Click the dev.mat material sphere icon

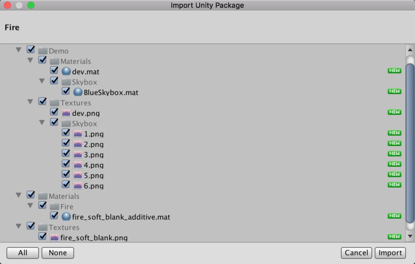point(66,71)
